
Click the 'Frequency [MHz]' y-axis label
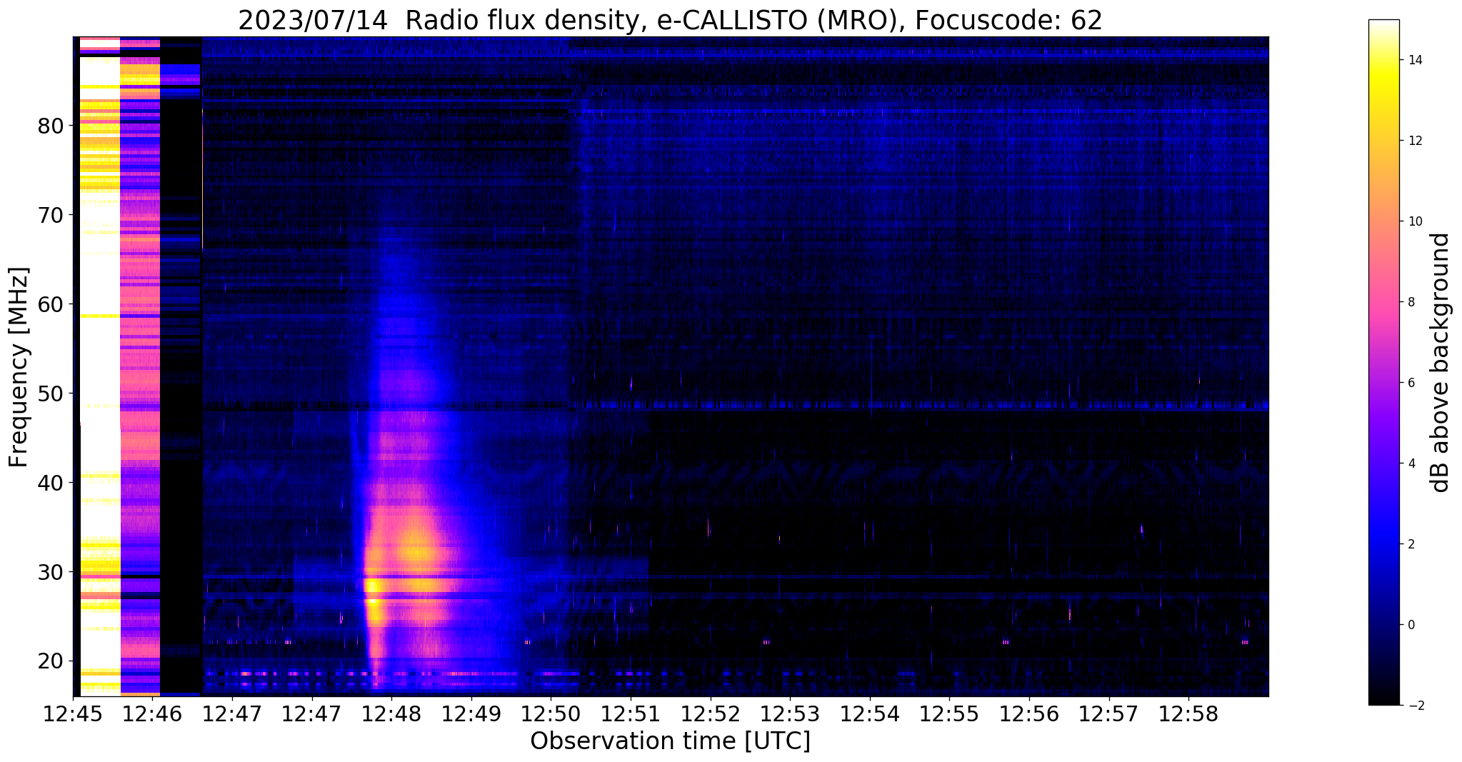point(19,367)
